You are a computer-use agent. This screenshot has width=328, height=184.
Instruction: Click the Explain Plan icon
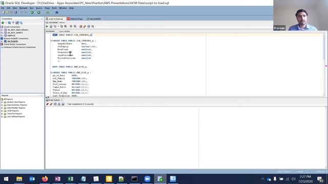click(55, 27)
